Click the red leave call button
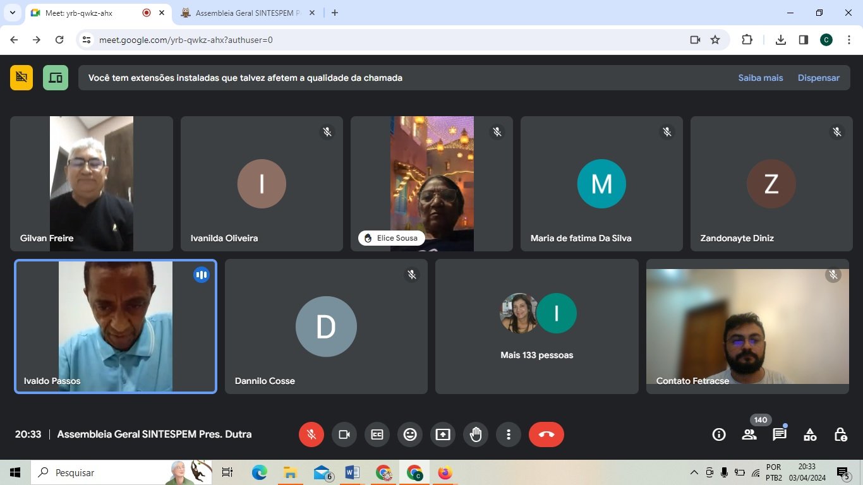This screenshot has height=485, width=863. click(x=546, y=434)
